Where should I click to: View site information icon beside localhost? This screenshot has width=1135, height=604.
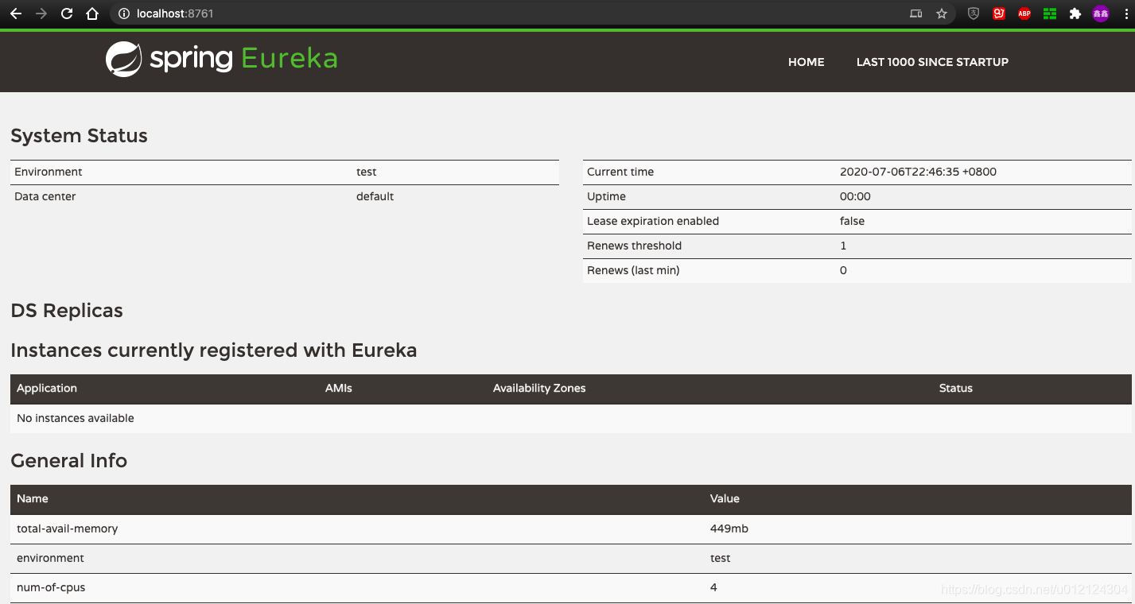(x=123, y=14)
